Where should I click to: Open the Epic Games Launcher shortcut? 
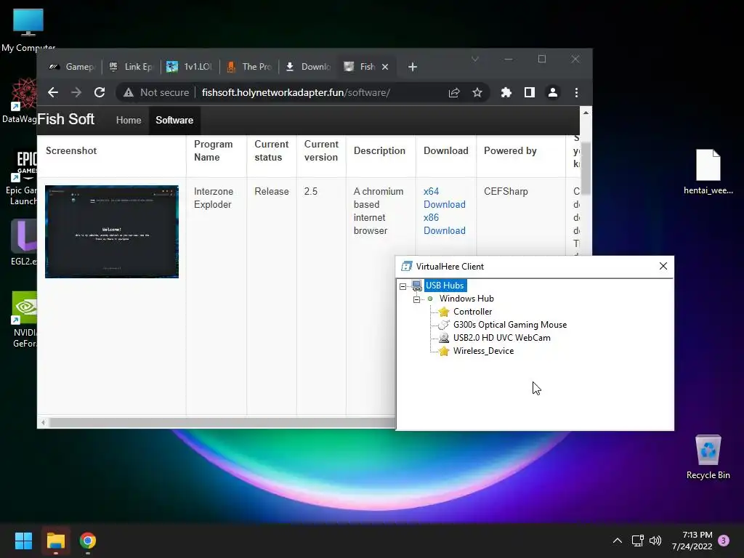click(23, 178)
